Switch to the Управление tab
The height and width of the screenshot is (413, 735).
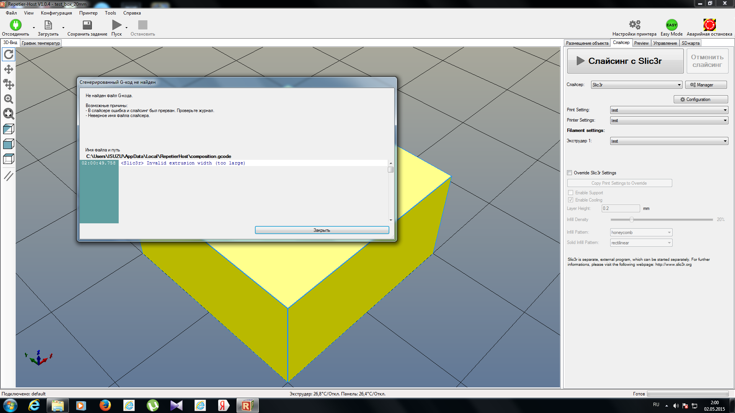pos(665,43)
